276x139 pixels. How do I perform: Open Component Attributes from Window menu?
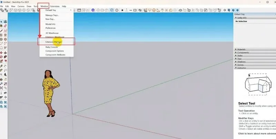57,55
